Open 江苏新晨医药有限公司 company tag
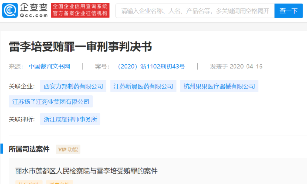 [x=143, y=86]
